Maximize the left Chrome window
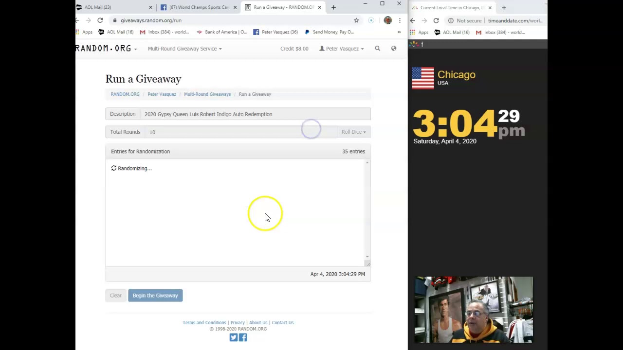The height and width of the screenshot is (350, 623). pyautogui.click(x=382, y=4)
